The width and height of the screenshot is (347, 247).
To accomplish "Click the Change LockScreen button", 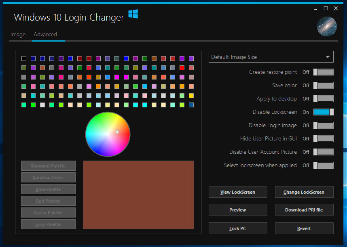I will click(x=304, y=192).
